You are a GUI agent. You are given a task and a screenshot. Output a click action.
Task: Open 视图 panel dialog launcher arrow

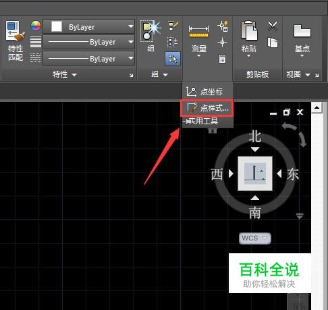pyautogui.click(x=317, y=75)
